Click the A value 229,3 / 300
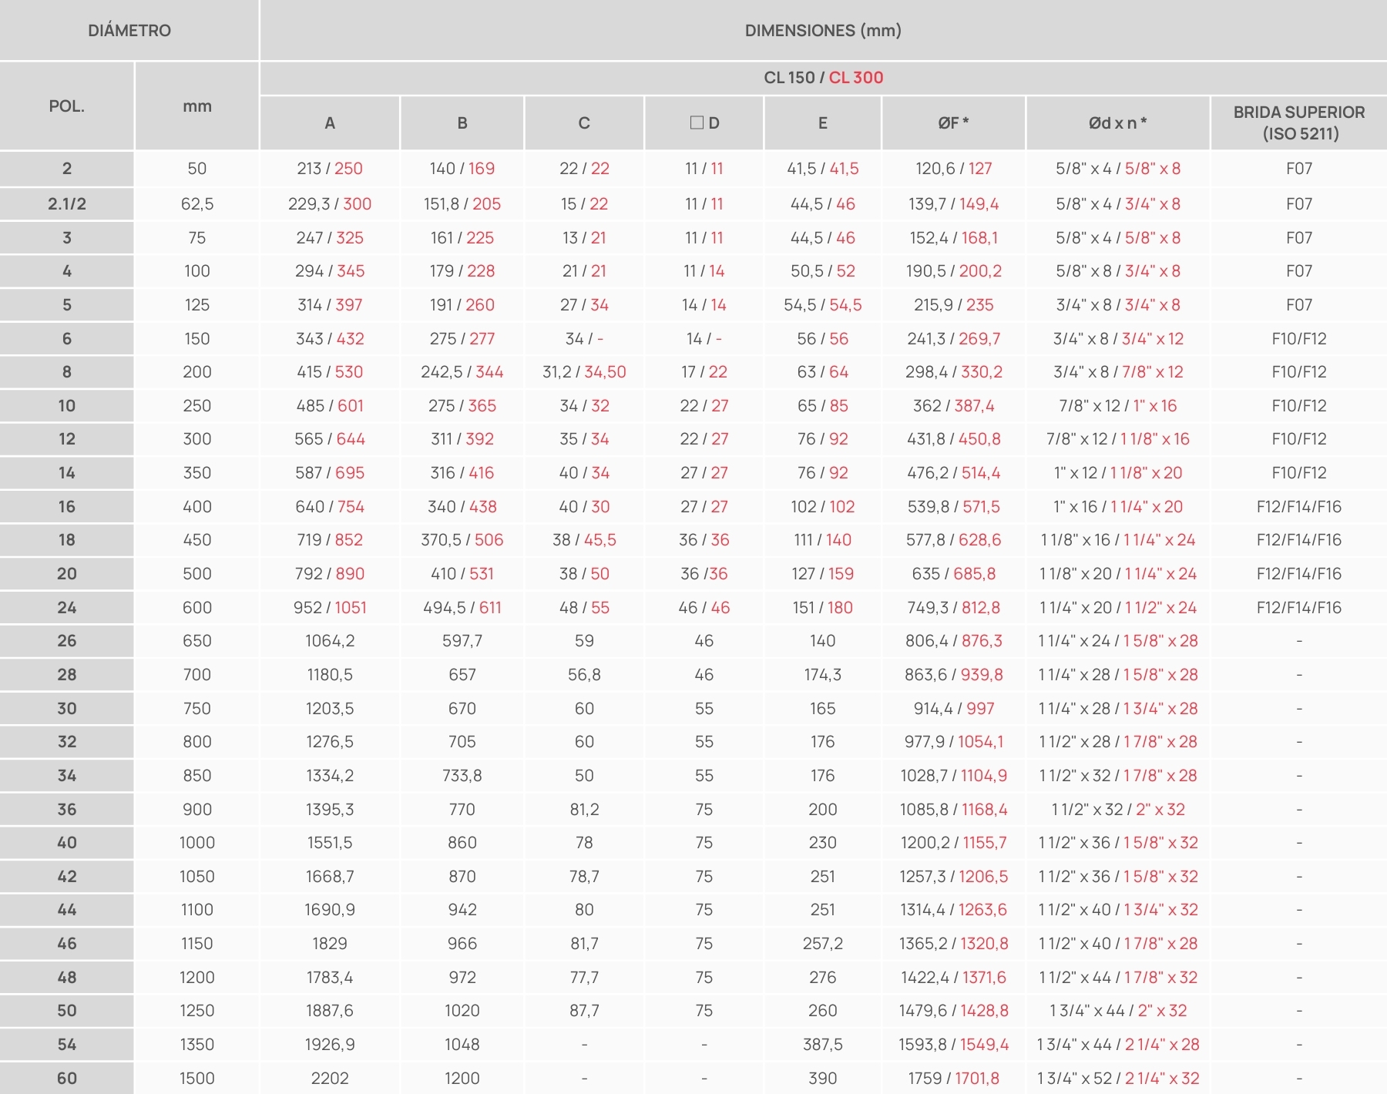1387x1094 pixels. pos(330,204)
